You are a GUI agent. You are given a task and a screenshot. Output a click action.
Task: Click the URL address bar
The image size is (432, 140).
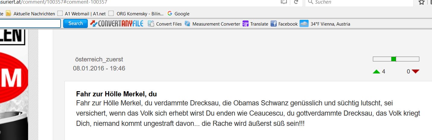pyautogui.click(x=151, y=2)
